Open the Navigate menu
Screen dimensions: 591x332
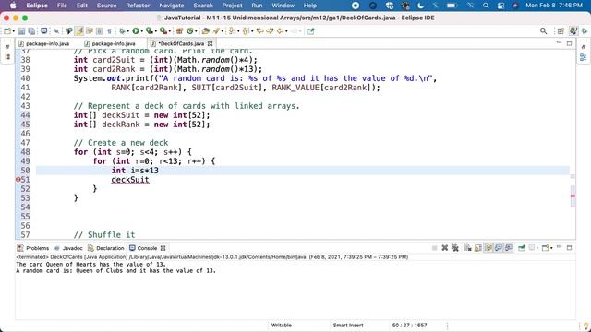(x=172, y=6)
